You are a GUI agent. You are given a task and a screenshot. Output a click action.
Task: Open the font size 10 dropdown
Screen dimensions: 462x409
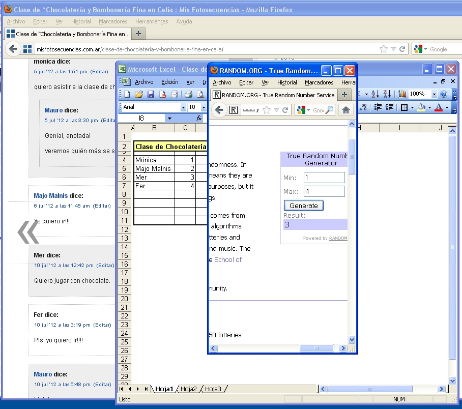tap(203, 107)
